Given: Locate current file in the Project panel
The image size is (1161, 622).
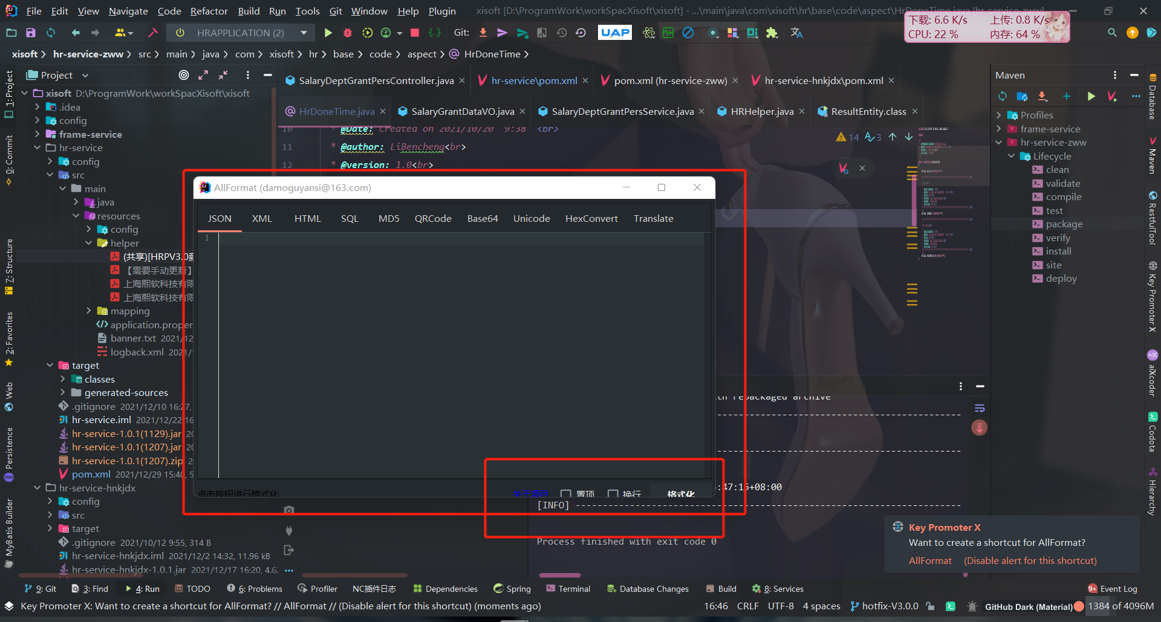Looking at the screenshot, I should 184,75.
